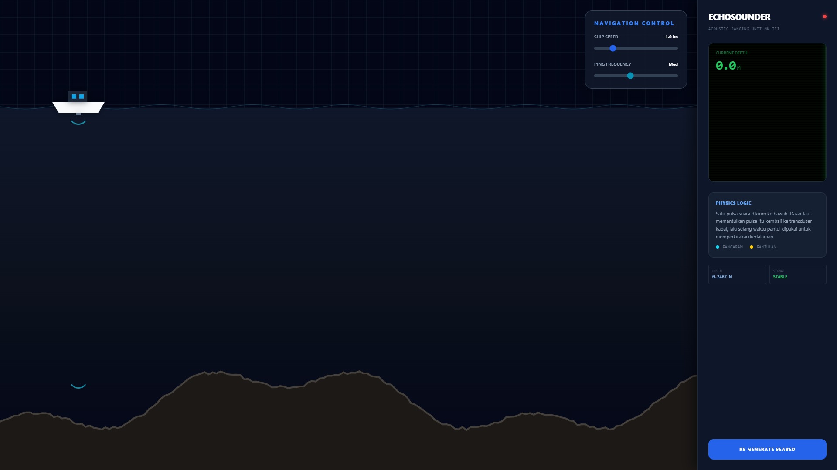
Task: Click the ship's transducer under the hull
Action: [x=78, y=114]
